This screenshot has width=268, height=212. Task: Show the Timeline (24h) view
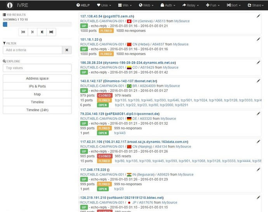coord(37,110)
